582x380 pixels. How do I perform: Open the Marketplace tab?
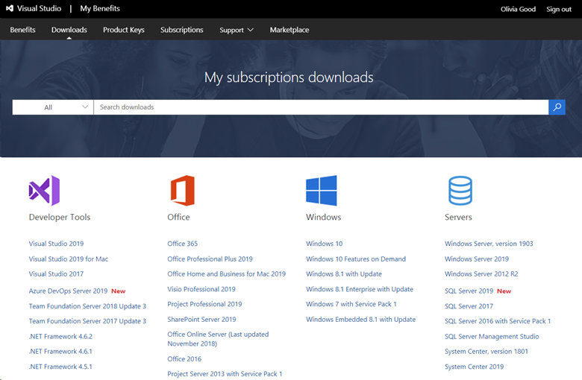coord(290,30)
